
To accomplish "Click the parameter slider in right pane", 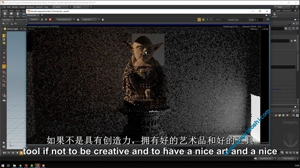I will coord(283,89).
